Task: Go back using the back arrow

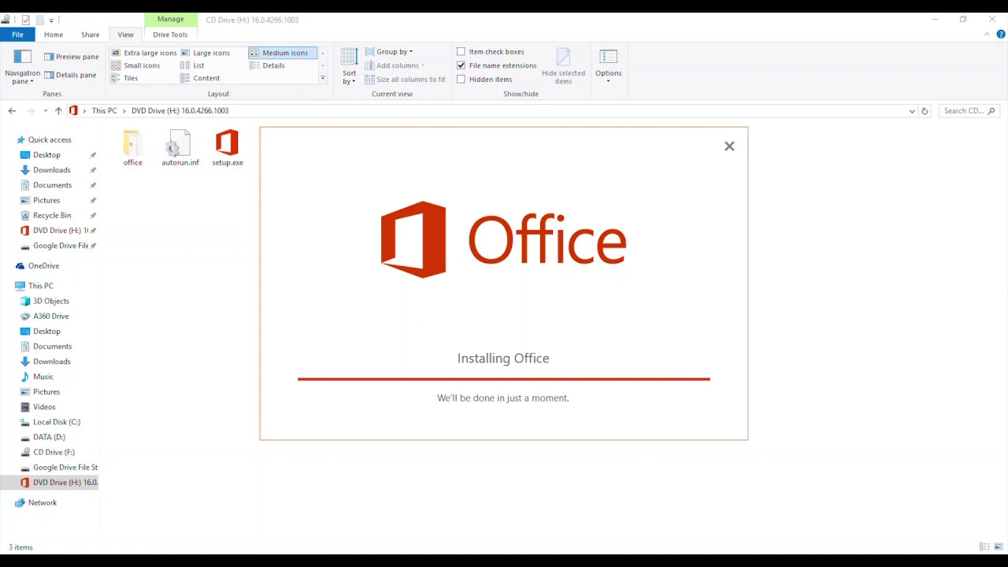Action: [x=12, y=111]
